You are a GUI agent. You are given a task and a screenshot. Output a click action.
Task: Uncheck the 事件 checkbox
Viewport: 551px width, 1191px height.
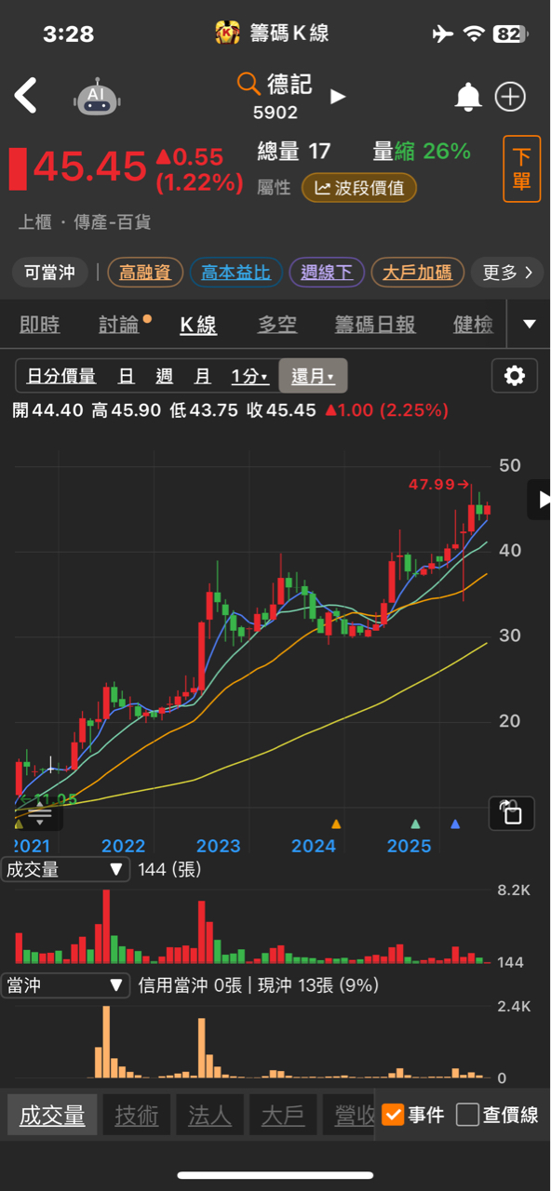(393, 1114)
